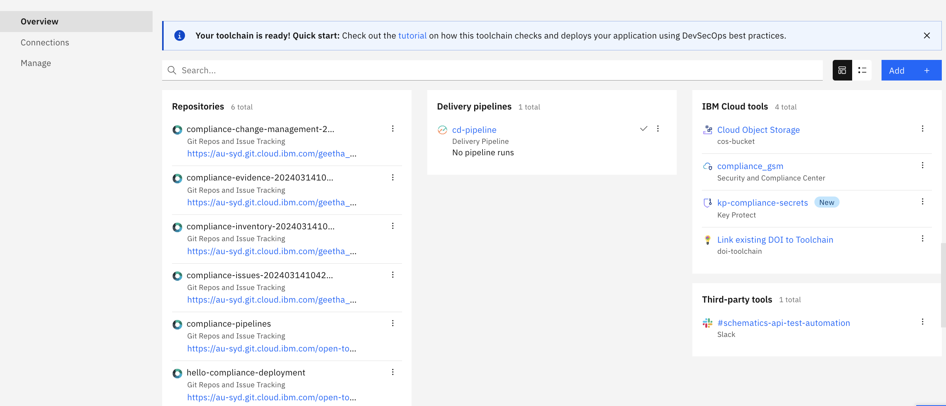This screenshot has width=946, height=406.
Task: Click the Cloud Object Storage tool icon
Action: pyautogui.click(x=708, y=130)
